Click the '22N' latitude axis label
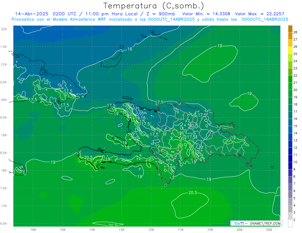 pyautogui.click(x=4, y=29)
